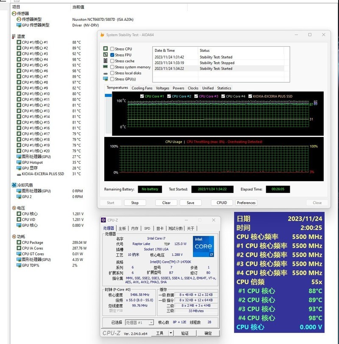The height and width of the screenshot is (344, 339).
Task: Click the 工具 button in CPU-Z
Action: (159, 333)
